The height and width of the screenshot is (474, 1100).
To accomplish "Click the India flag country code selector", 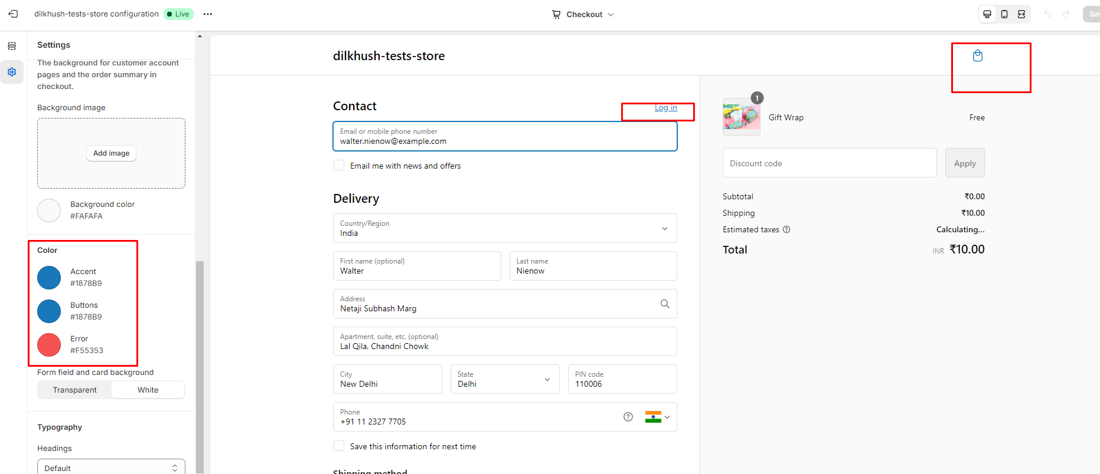I will 657,417.
